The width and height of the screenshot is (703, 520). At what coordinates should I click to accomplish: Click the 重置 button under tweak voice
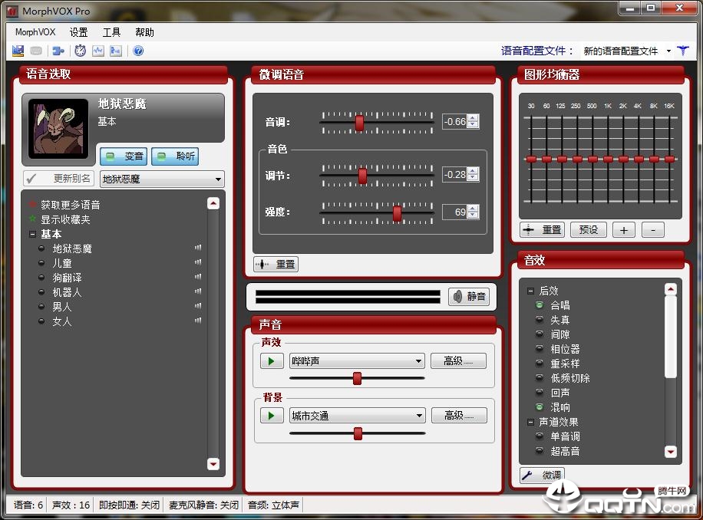tap(276, 265)
